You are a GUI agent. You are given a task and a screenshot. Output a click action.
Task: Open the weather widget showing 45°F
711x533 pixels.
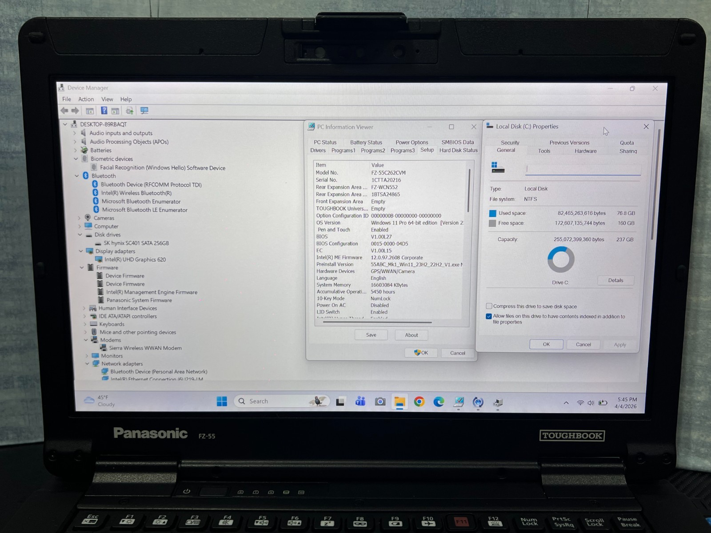click(x=100, y=401)
